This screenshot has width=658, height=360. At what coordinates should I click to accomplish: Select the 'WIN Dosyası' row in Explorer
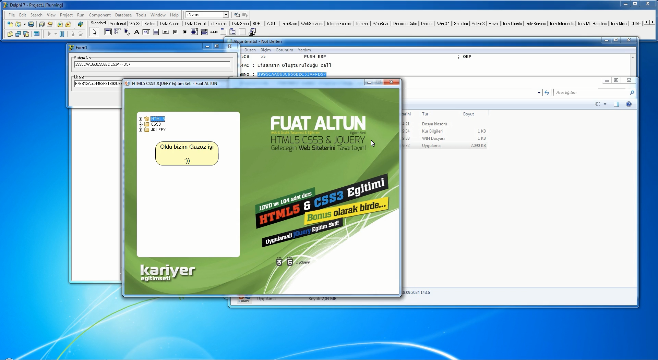point(444,138)
